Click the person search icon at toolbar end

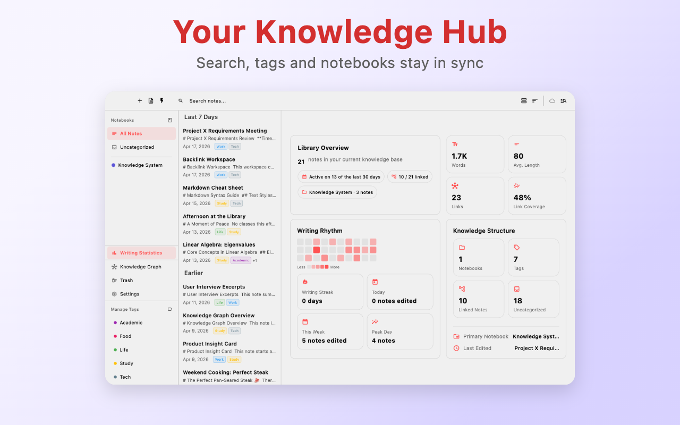(564, 100)
